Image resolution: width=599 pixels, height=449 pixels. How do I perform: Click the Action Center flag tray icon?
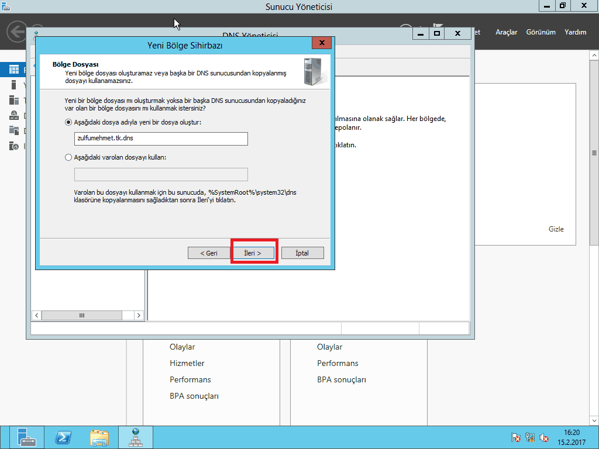pyautogui.click(x=516, y=437)
